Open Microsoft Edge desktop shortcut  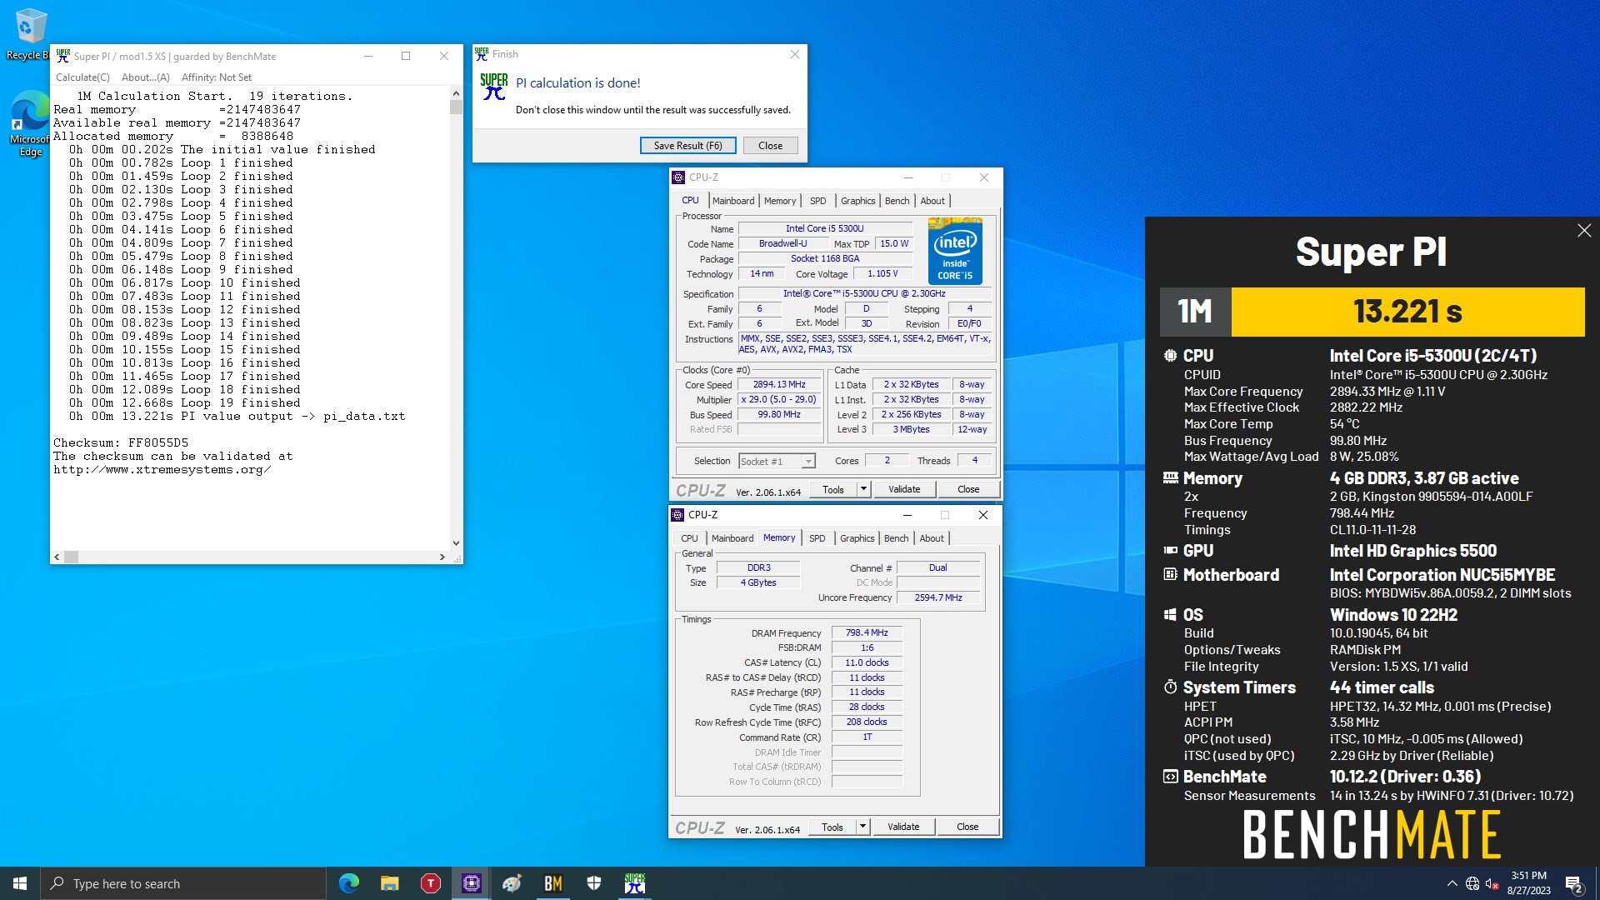(x=30, y=123)
